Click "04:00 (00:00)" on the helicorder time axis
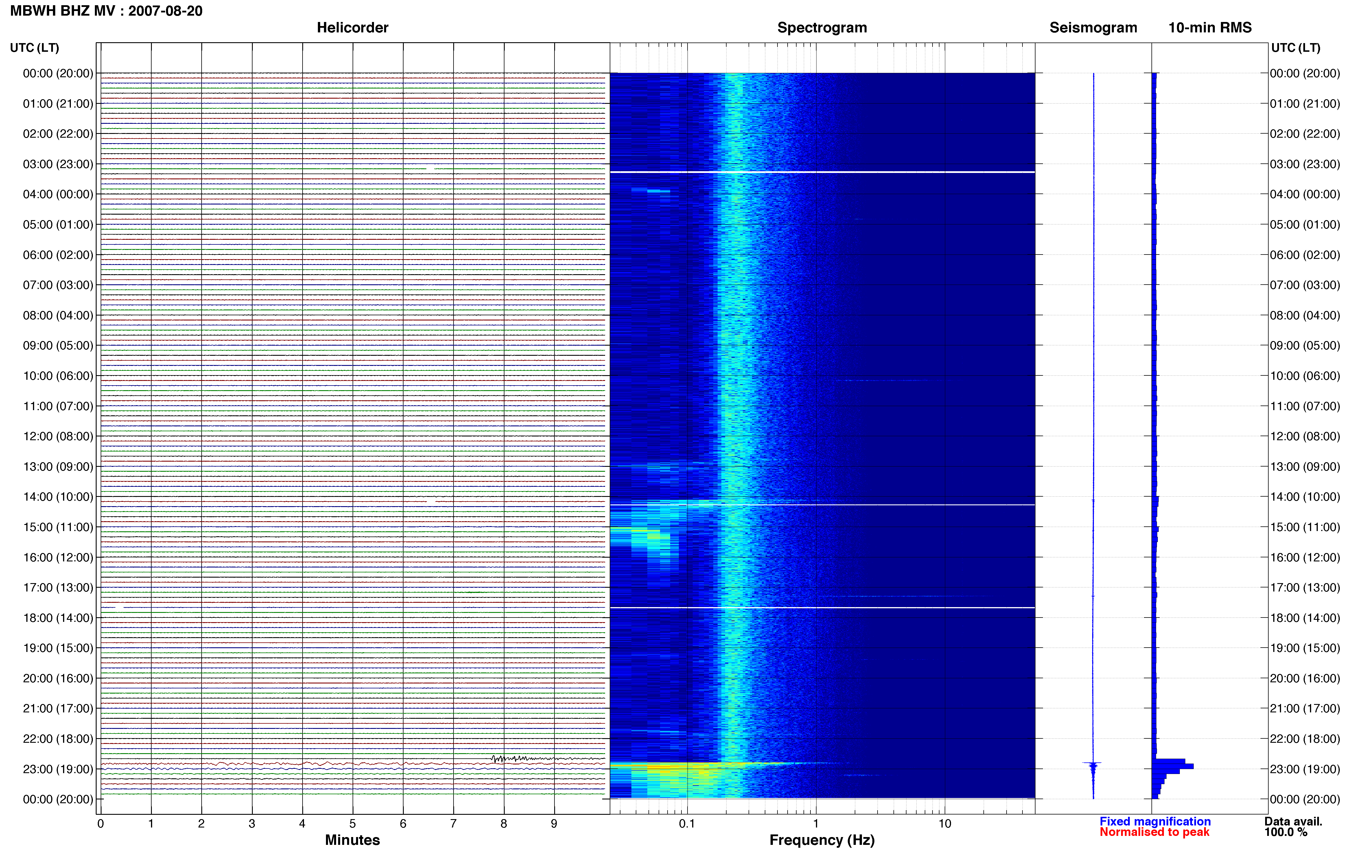The image size is (1371, 857). (58, 194)
